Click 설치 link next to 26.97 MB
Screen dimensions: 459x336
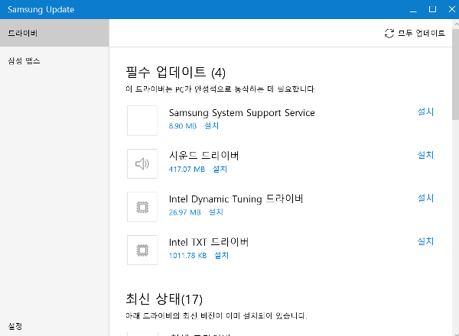click(x=216, y=212)
